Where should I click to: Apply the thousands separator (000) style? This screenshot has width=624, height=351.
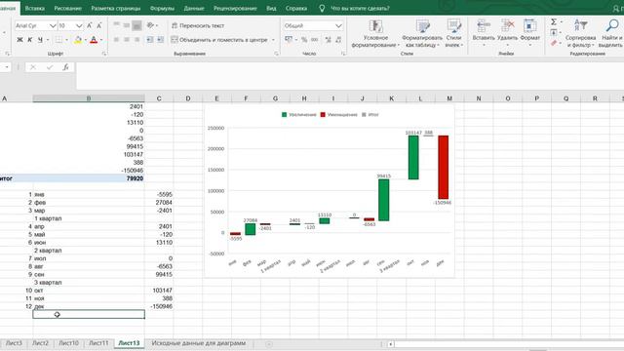tap(314, 40)
